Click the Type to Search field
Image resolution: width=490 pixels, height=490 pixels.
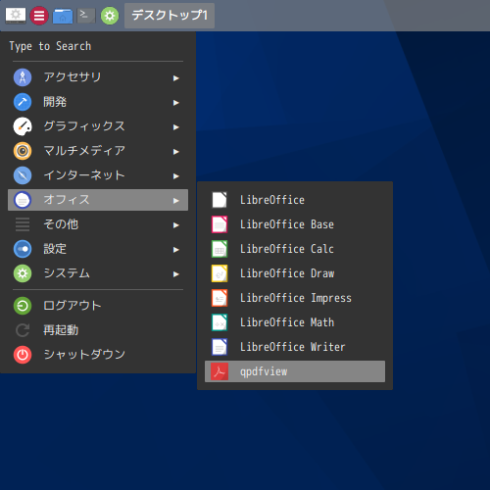tap(98, 46)
